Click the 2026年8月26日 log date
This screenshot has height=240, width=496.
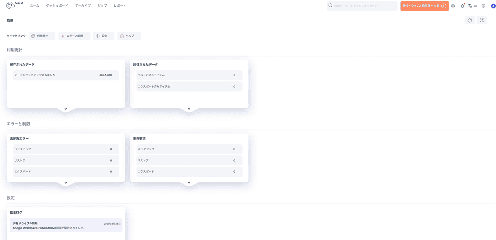pos(112,224)
